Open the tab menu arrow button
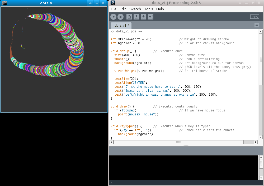Image resolution: width=264 pixels, height=186 pixels. (257, 25)
